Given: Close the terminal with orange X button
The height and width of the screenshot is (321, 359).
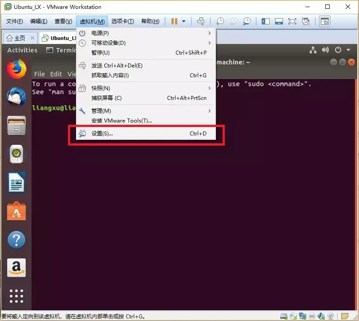Looking at the screenshot, I should [x=351, y=62].
